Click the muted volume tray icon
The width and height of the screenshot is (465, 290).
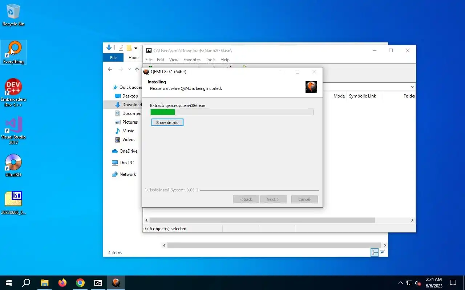(x=418, y=283)
